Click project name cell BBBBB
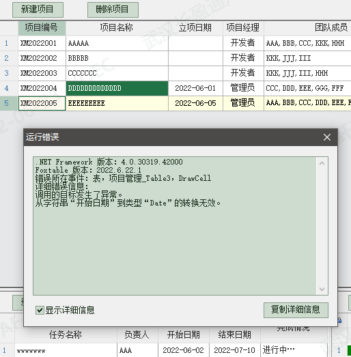 pyautogui.click(x=117, y=58)
